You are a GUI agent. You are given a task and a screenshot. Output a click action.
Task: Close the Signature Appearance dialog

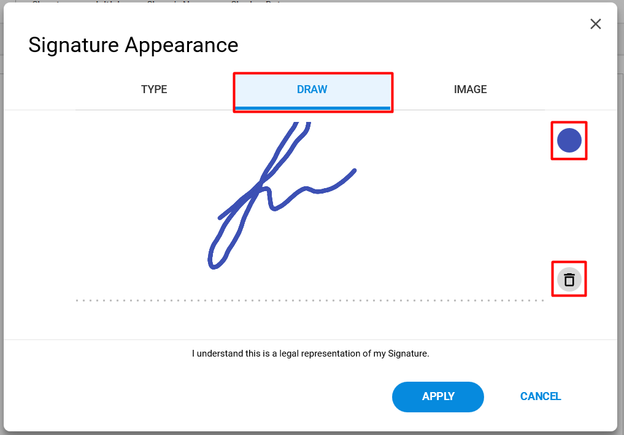click(595, 25)
